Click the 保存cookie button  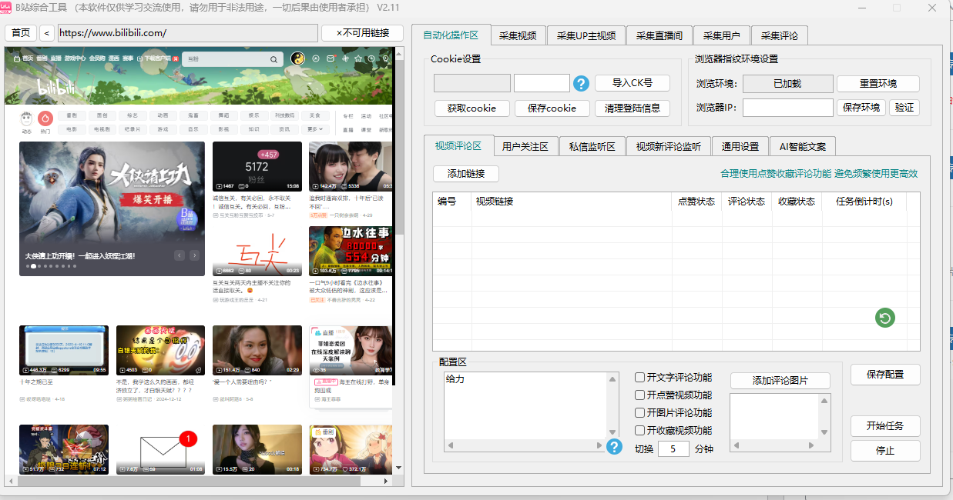(552, 108)
